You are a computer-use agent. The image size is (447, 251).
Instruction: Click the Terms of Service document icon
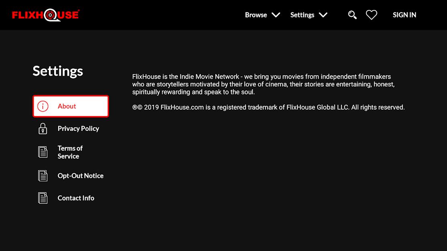pos(43,152)
